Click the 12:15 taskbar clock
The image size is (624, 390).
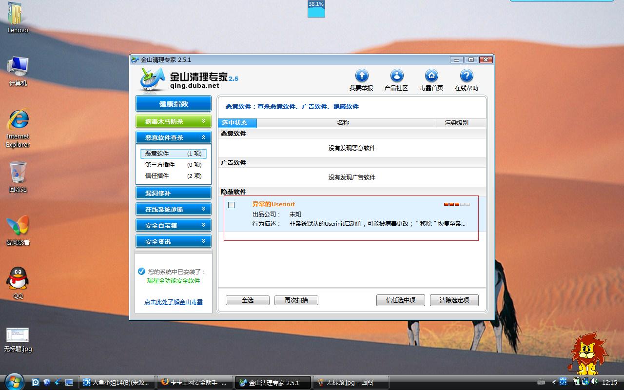coord(609,383)
